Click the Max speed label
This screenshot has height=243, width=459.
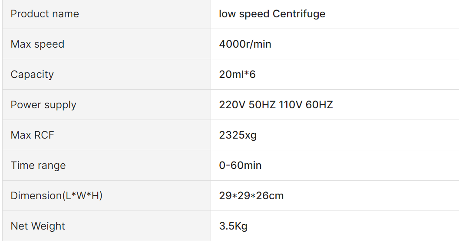pyautogui.click(x=37, y=44)
